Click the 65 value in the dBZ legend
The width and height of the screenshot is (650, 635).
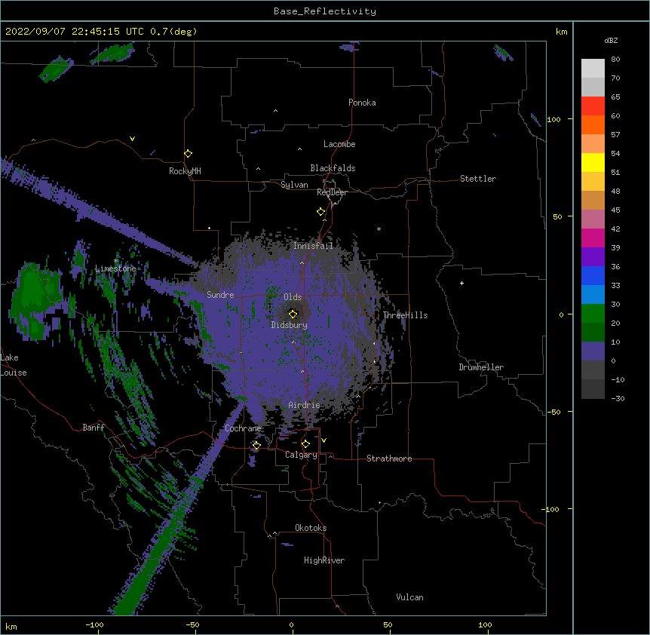(x=615, y=97)
